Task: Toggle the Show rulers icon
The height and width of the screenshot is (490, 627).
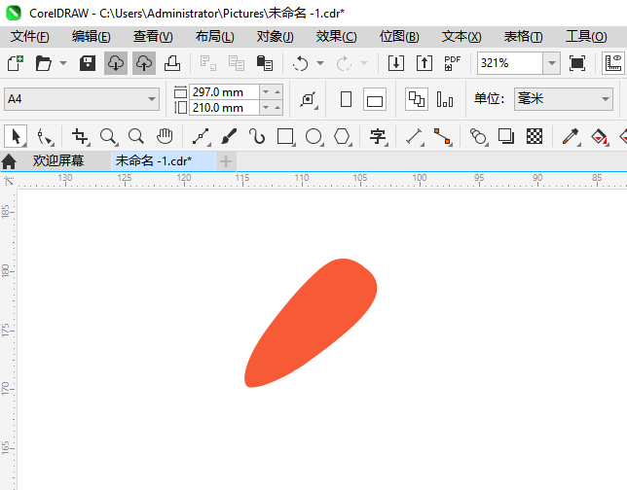Action: coord(613,63)
